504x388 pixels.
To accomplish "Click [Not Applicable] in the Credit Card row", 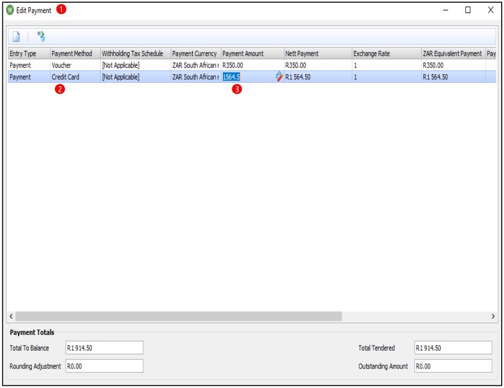I will click(x=136, y=77).
